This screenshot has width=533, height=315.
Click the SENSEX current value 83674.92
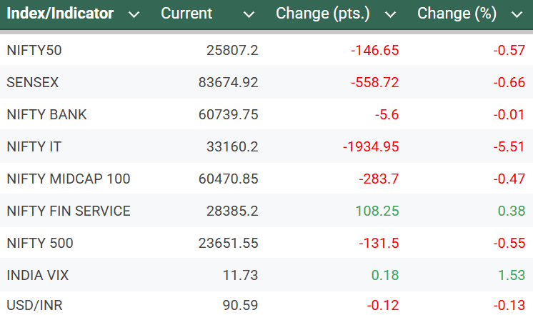[228, 82]
